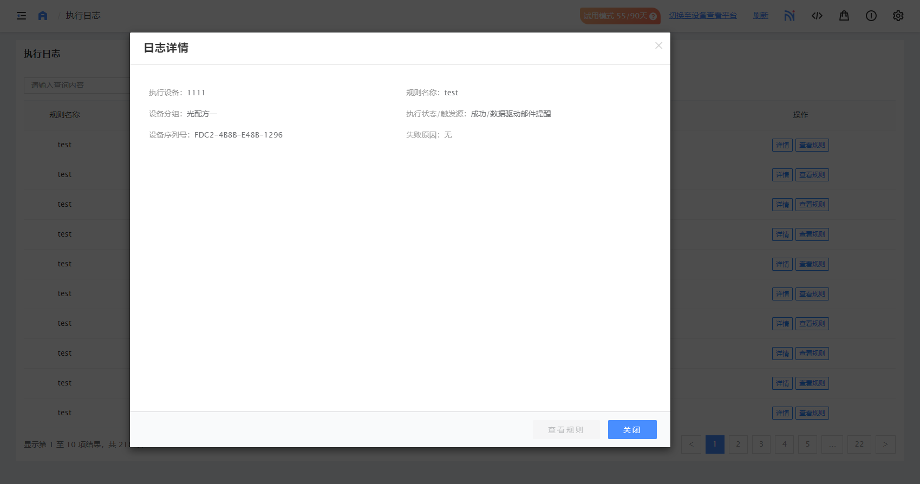920x484 pixels.
Task: Click the 刷新 link
Action: click(760, 16)
